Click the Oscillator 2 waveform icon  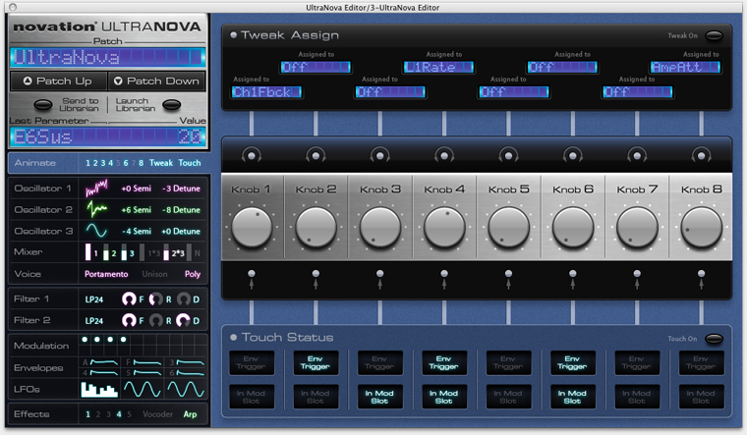pyautogui.click(x=96, y=209)
